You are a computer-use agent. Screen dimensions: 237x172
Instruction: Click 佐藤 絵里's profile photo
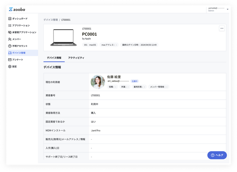[x=98, y=82]
